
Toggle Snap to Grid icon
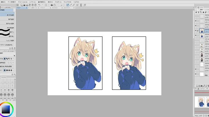[73, 5]
